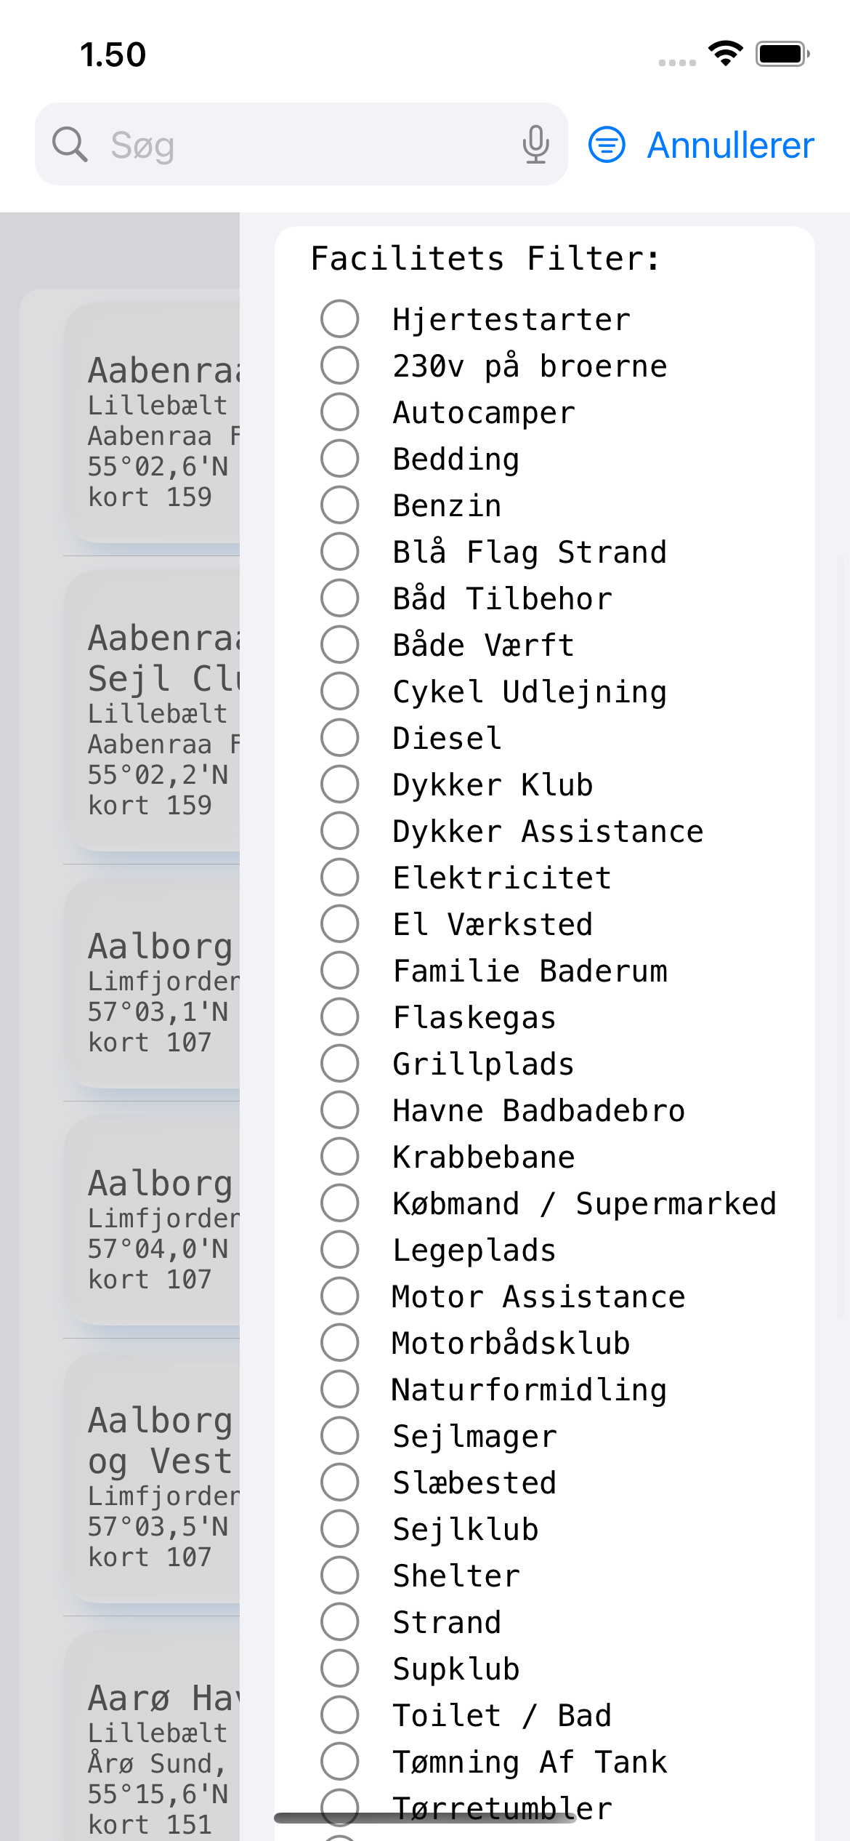Enable the Tømning Af Tank filter

[339, 1761]
